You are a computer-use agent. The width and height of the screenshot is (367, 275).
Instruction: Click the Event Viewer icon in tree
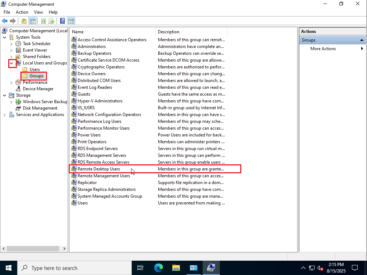point(18,50)
